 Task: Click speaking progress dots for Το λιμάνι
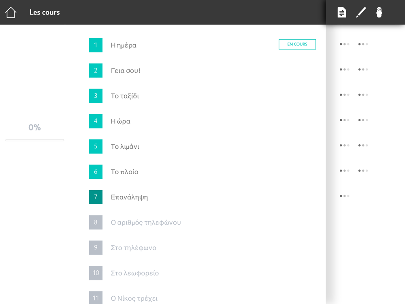(x=363, y=146)
